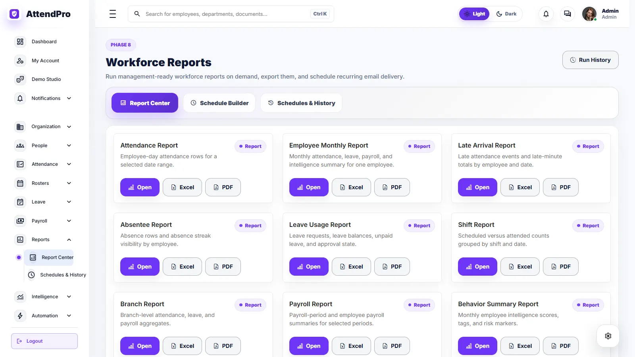The image size is (635, 357).
Task: Click the notification bell icon in header
Action: [x=546, y=14]
